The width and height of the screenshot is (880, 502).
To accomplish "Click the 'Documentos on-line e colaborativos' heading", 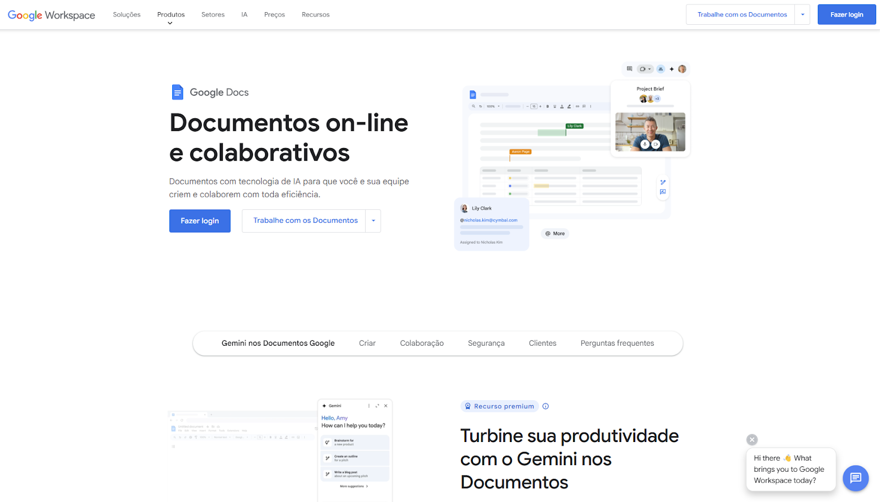I will point(289,138).
